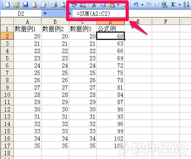Open Print Preview with the magnifier page icon
191x159 pixels.
pos(63,5)
